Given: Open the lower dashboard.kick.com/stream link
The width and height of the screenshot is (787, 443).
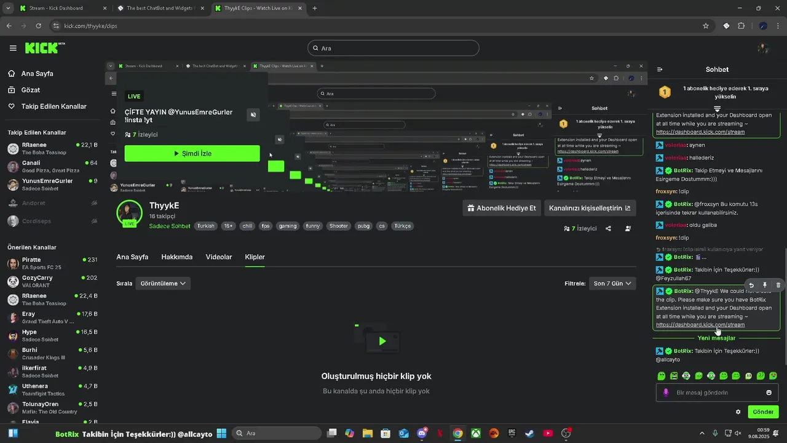Looking at the screenshot, I should 700,325.
